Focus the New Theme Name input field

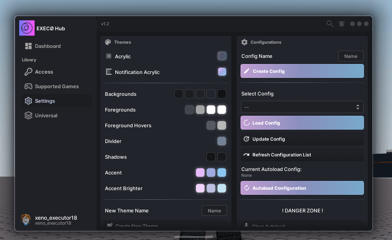coord(214,210)
